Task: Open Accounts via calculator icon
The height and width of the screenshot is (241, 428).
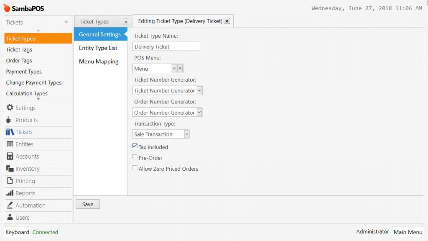Action: click(x=10, y=156)
